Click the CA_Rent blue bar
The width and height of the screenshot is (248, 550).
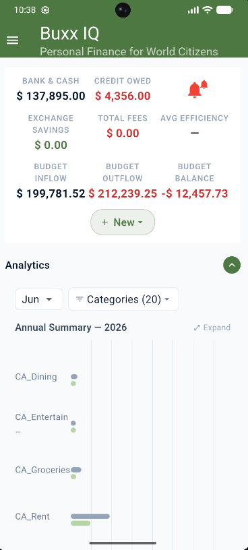pyautogui.click(x=90, y=516)
